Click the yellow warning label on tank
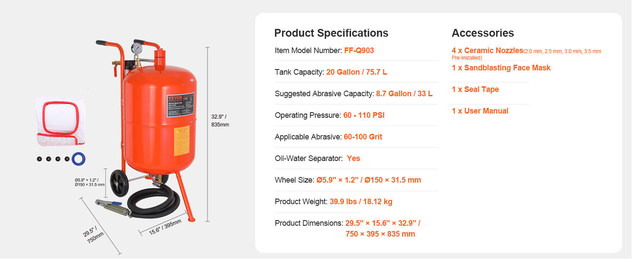This screenshot has width=632, height=259. pos(182,141)
